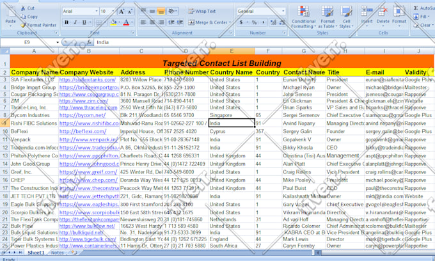
Task: Click the Copy icon in Clipboard group
Action: pos(23,17)
